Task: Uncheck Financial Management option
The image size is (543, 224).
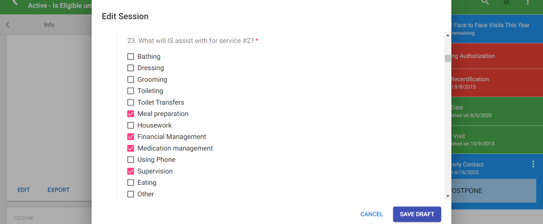Action: [131, 137]
